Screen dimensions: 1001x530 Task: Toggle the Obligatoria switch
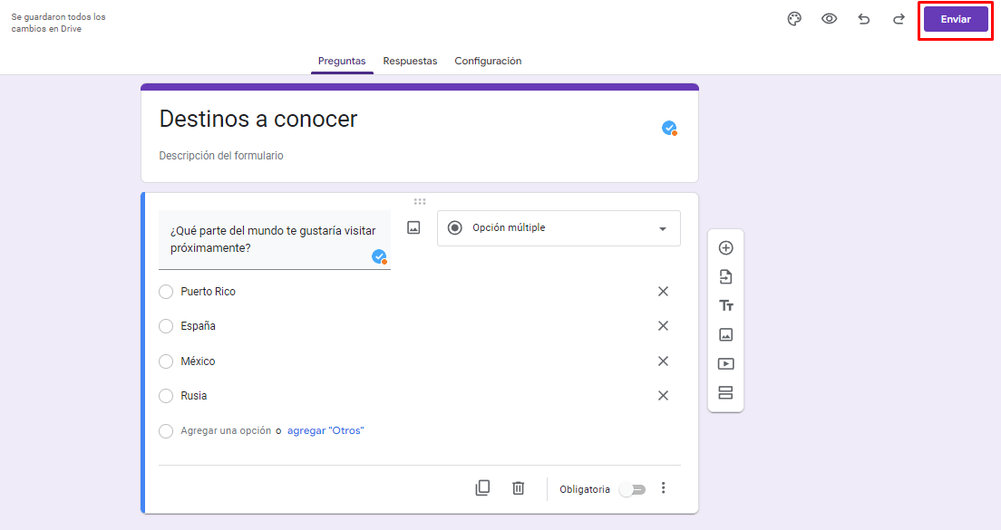click(x=632, y=489)
